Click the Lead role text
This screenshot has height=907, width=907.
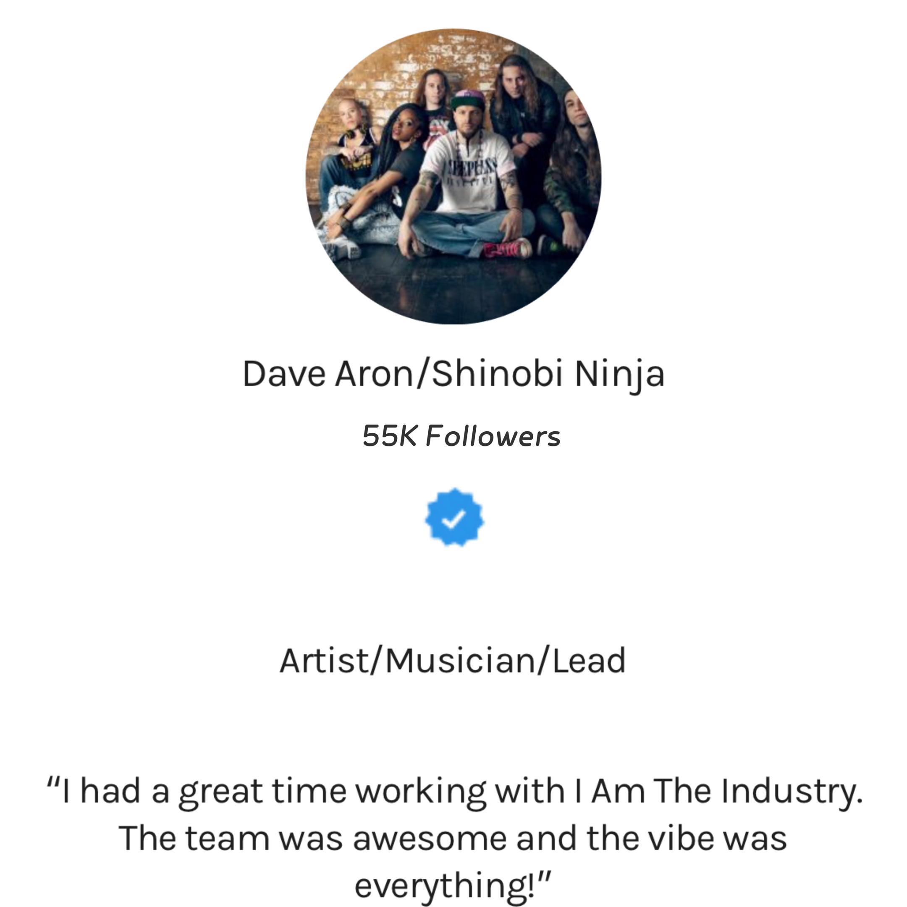tap(589, 661)
